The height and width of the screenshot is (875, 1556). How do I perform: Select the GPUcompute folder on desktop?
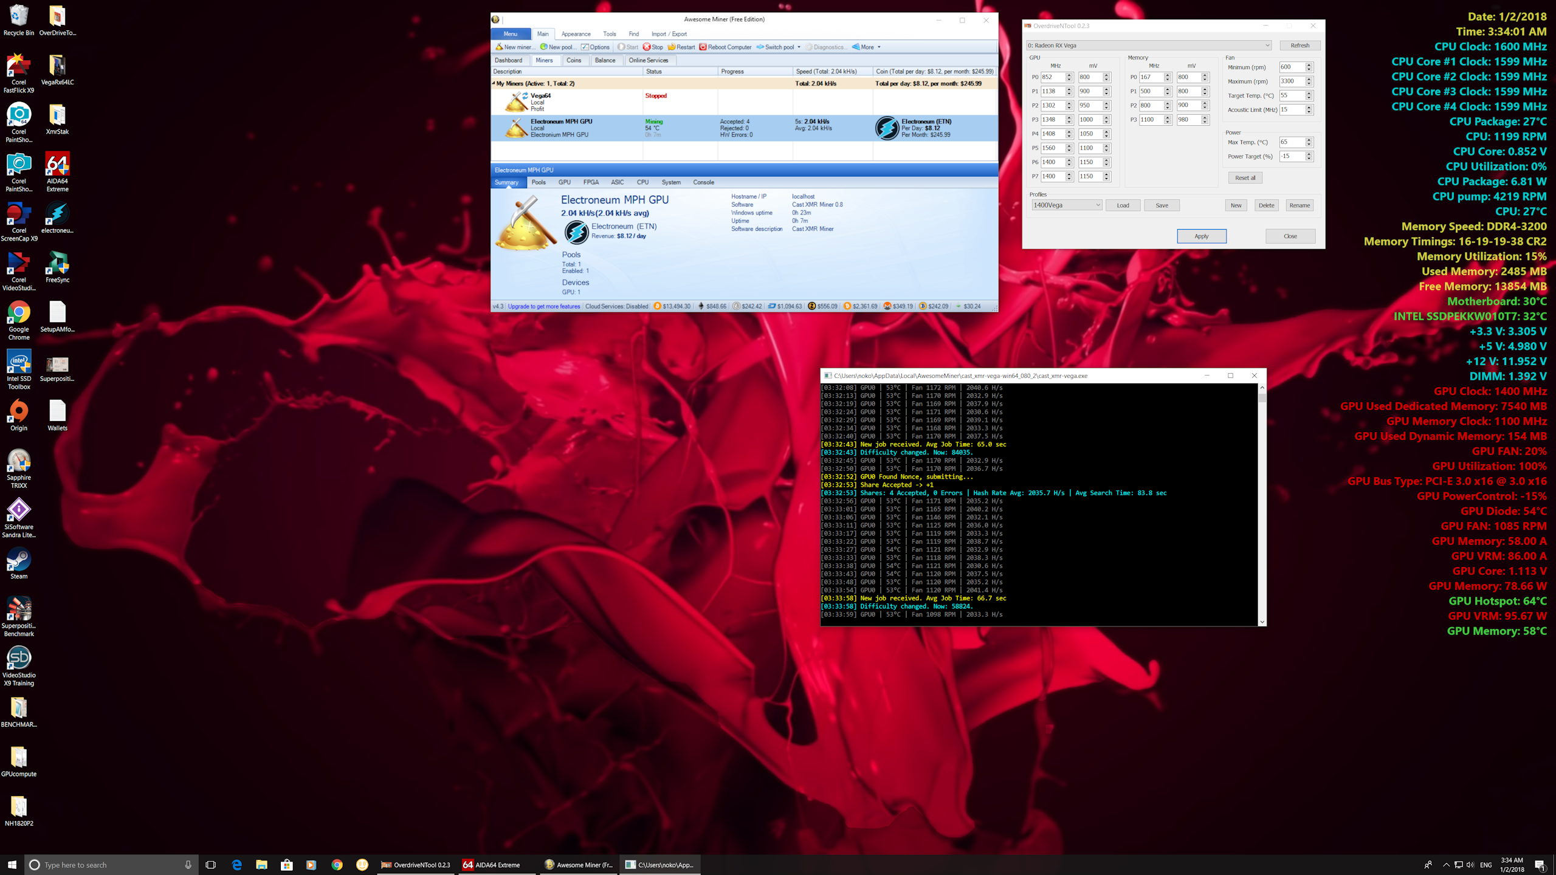(19, 761)
